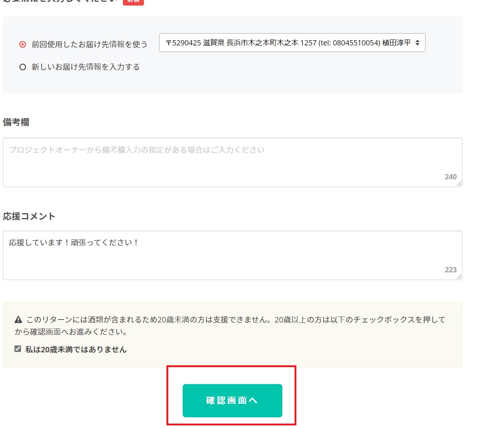Click the 応援コメント heading
489x428 pixels.
click(29, 216)
